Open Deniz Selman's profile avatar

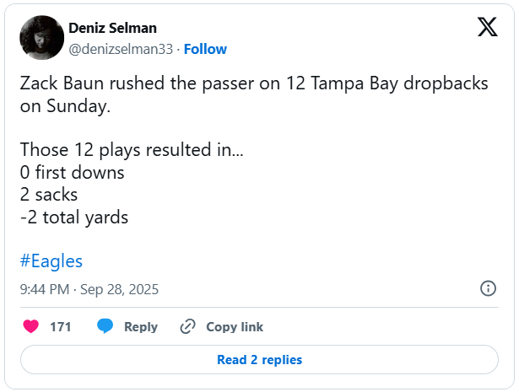41,38
